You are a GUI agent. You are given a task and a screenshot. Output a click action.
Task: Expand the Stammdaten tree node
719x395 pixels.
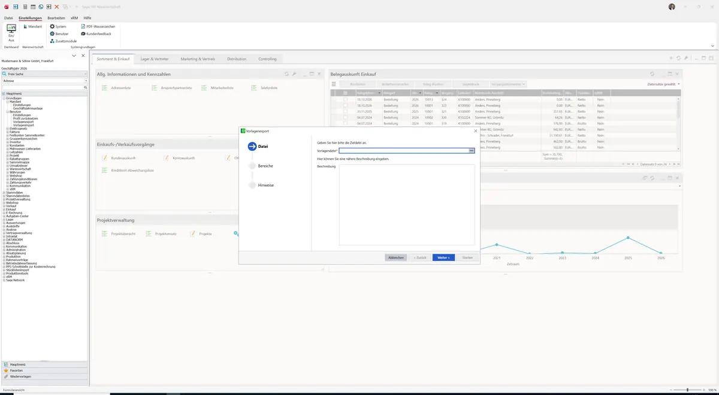click(4, 192)
